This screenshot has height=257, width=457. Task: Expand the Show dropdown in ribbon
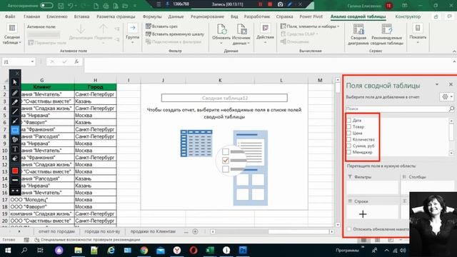(x=418, y=34)
